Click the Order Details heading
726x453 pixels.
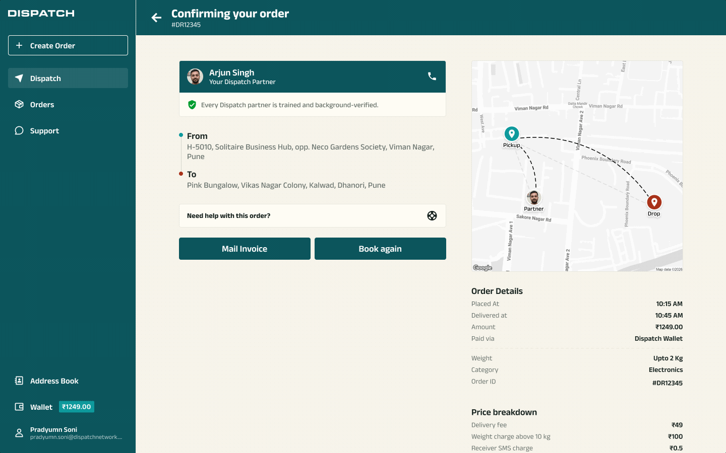tap(497, 291)
